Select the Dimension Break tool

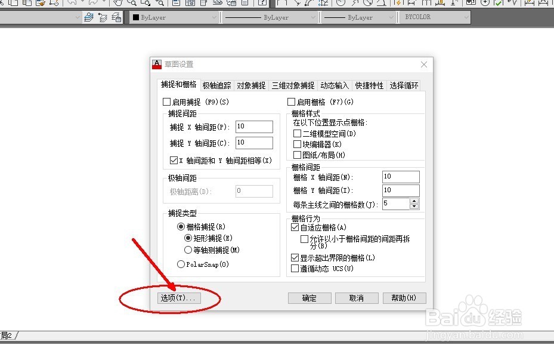pos(453,4)
